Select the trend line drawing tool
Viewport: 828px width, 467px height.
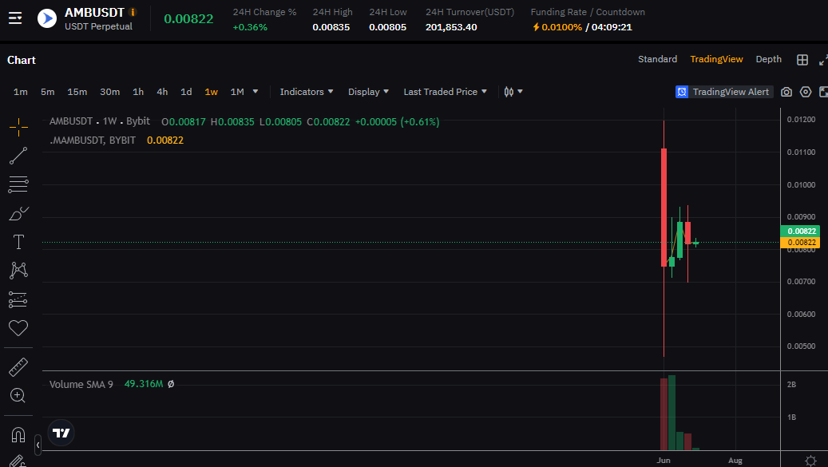18,156
